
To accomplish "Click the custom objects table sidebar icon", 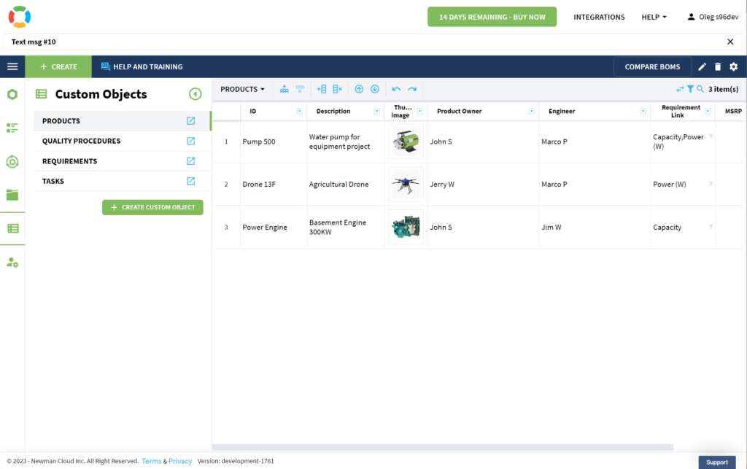I will pos(13,228).
